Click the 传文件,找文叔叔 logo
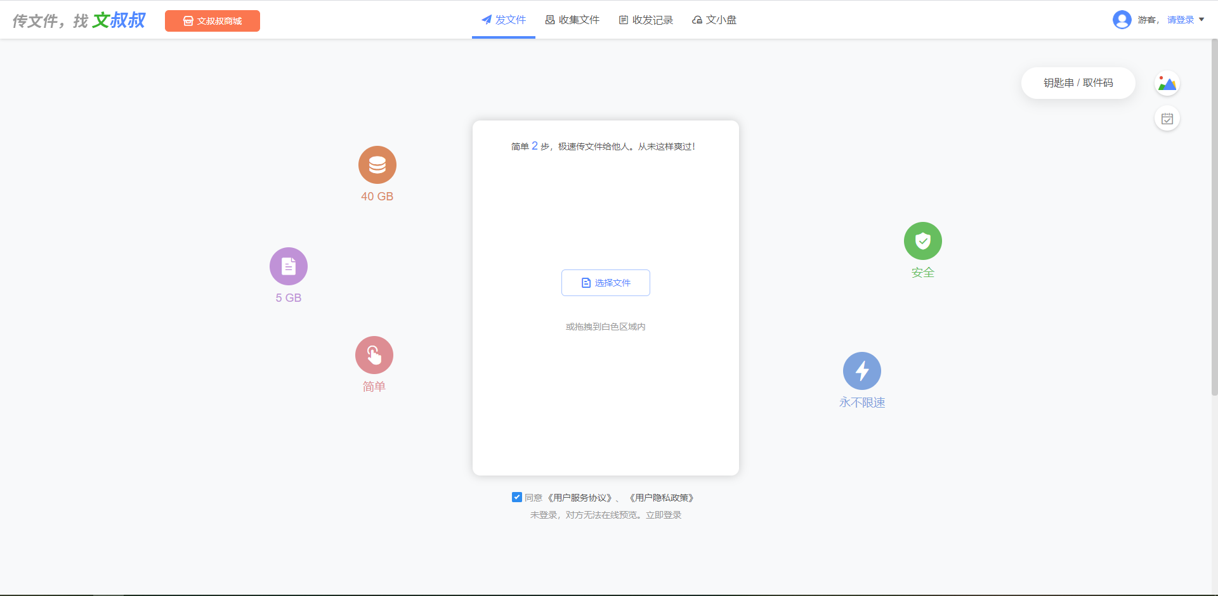 click(x=79, y=20)
